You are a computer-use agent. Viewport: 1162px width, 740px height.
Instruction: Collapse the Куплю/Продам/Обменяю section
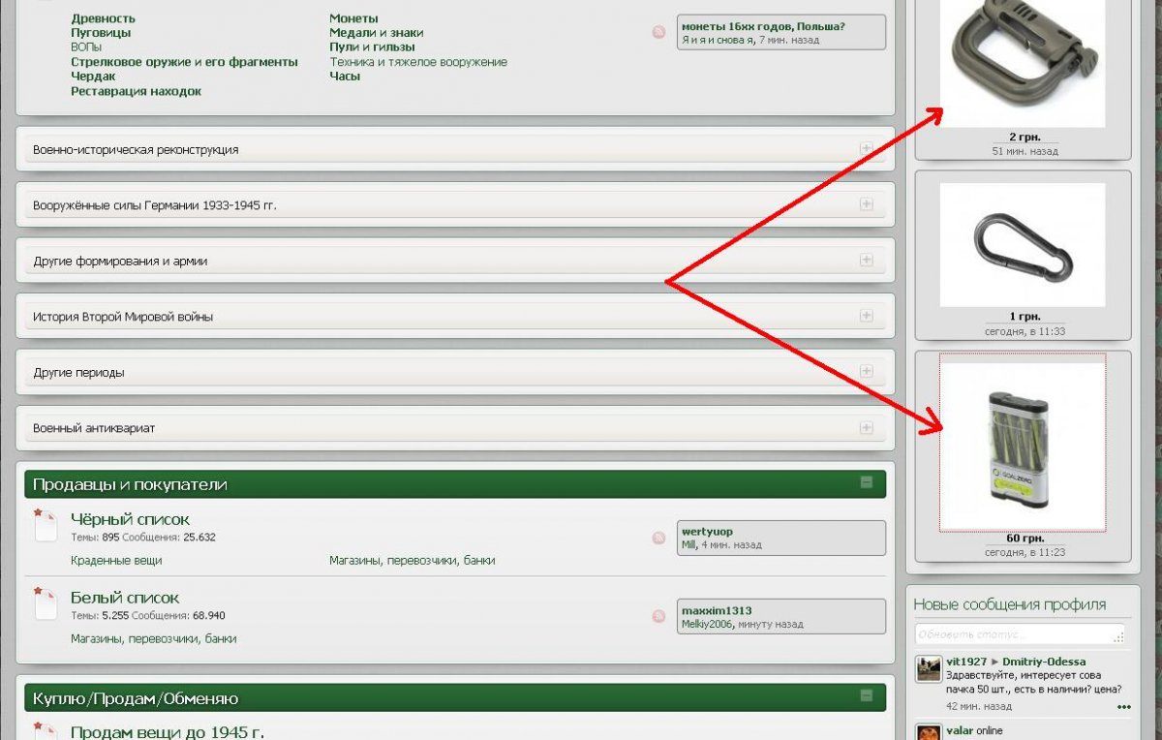coord(866,695)
